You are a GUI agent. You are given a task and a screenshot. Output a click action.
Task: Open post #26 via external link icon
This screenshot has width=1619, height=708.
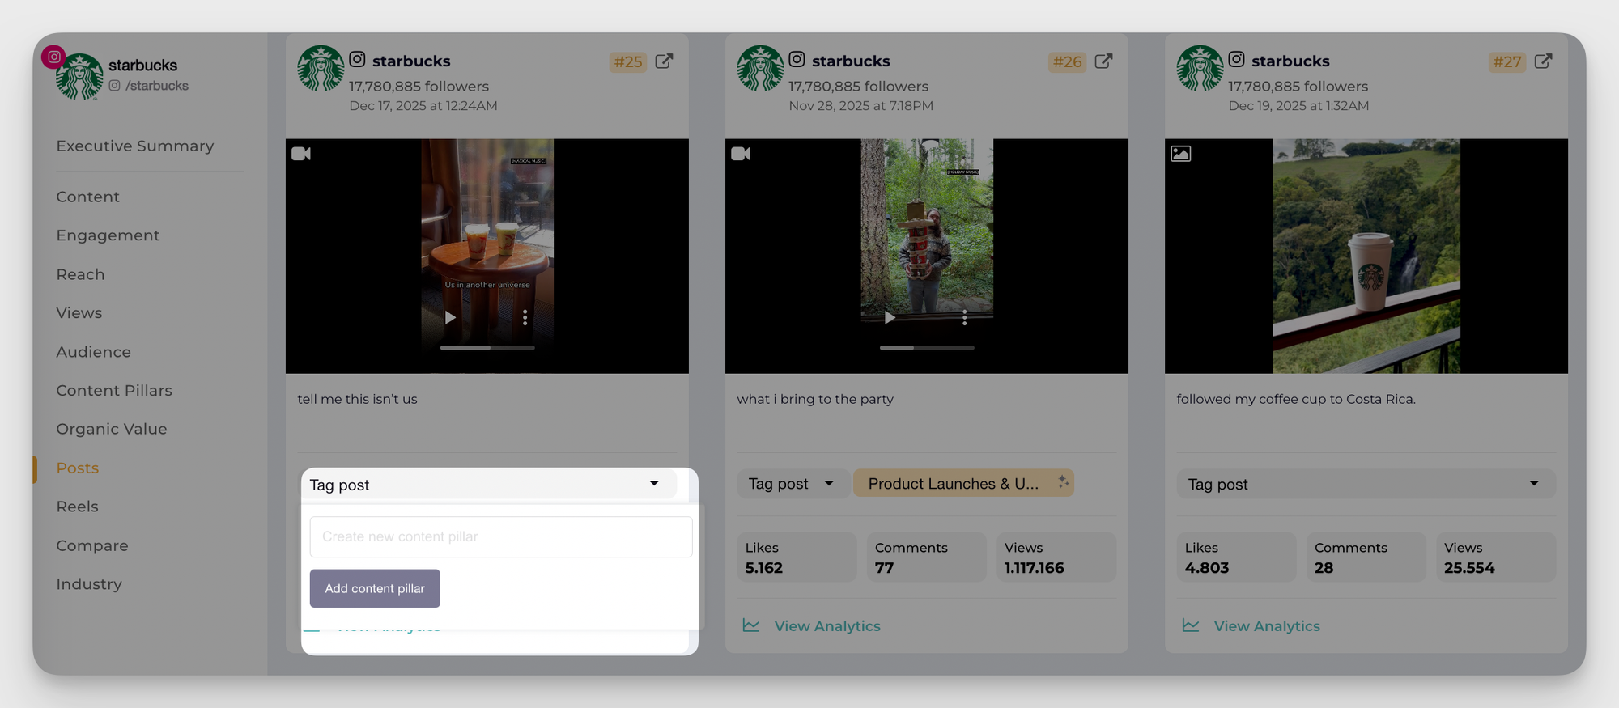(1103, 61)
